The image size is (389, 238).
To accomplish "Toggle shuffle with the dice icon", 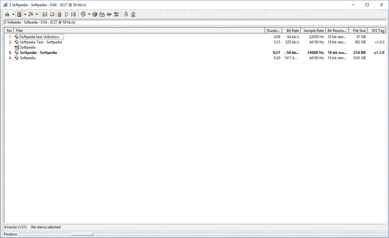I will [x=95, y=14].
